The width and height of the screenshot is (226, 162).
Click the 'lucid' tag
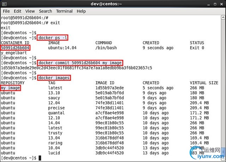tap(54, 153)
